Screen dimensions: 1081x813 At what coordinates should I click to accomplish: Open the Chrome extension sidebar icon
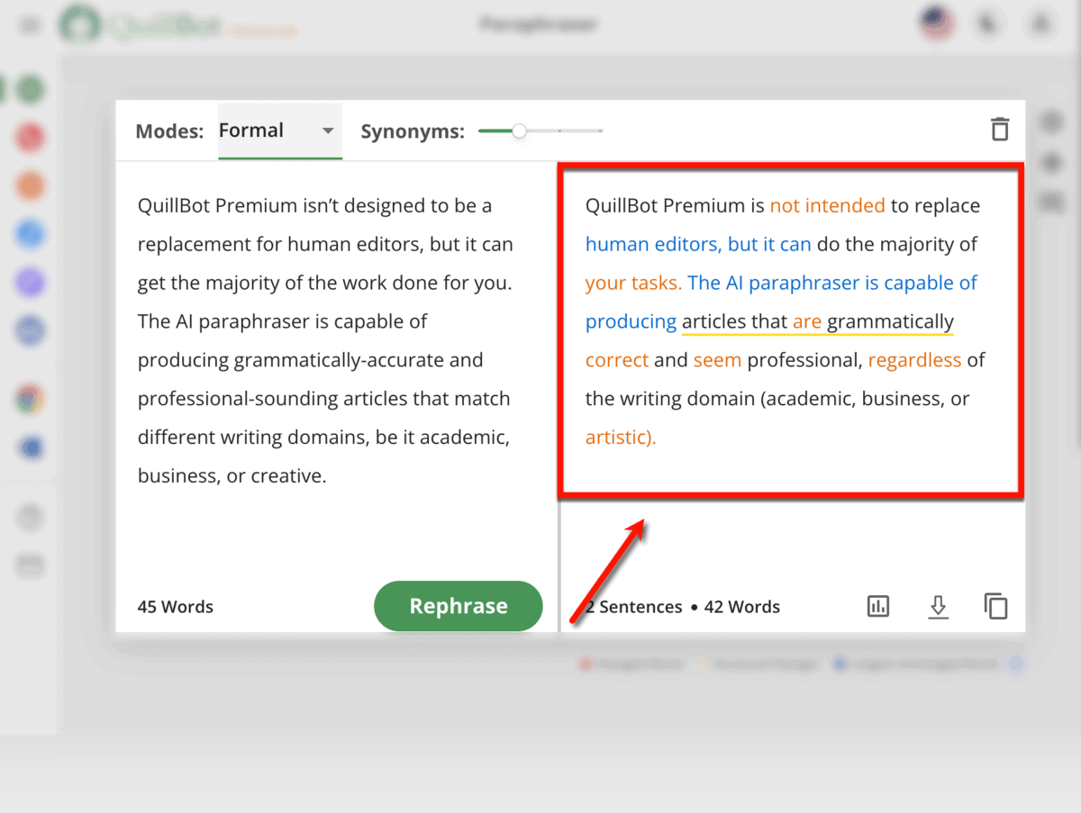(31, 399)
